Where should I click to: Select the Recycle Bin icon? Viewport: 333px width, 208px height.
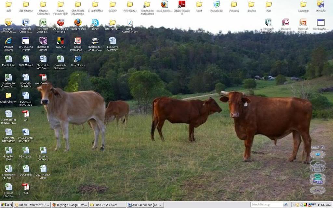217,5
